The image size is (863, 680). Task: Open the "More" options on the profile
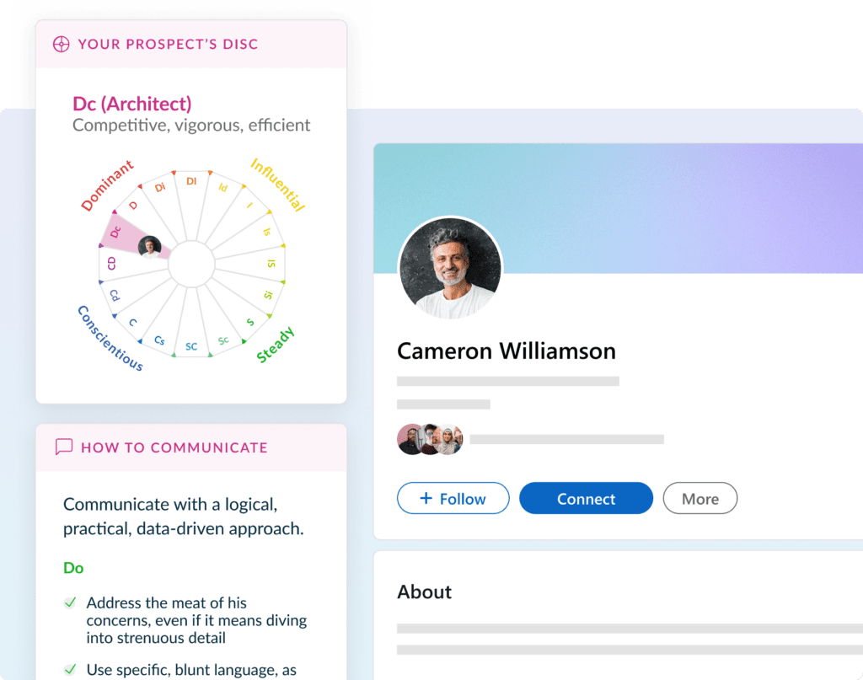point(700,498)
